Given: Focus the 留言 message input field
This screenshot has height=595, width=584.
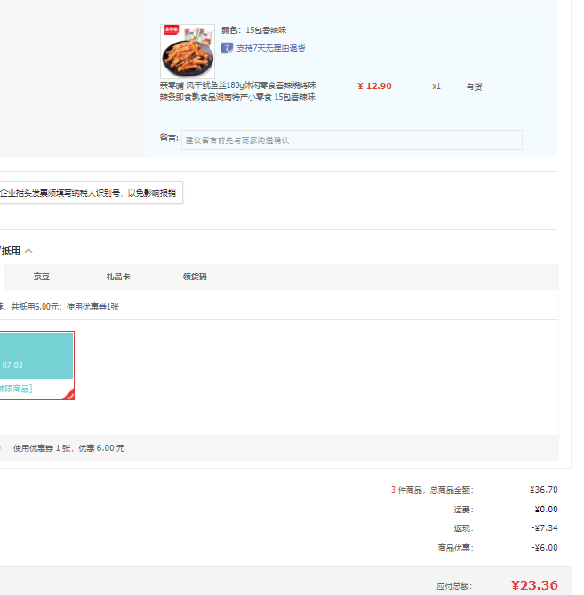Looking at the screenshot, I should pyautogui.click(x=351, y=140).
